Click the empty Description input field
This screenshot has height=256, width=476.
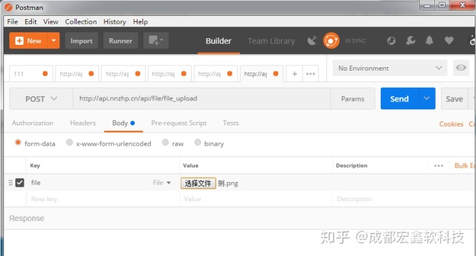point(404,199)
